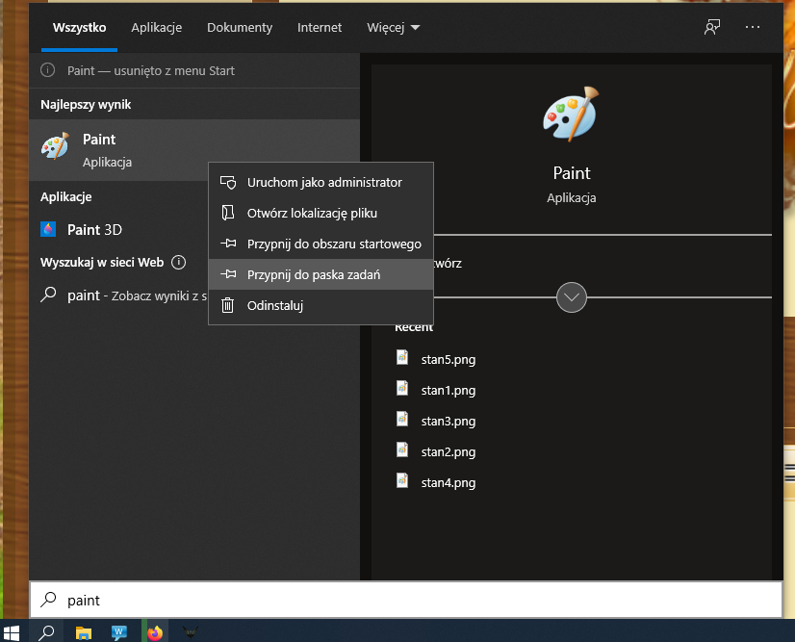Screen dimensions: 795x642
Task: Open the three-dots options menu
Action: pos(753,27)
